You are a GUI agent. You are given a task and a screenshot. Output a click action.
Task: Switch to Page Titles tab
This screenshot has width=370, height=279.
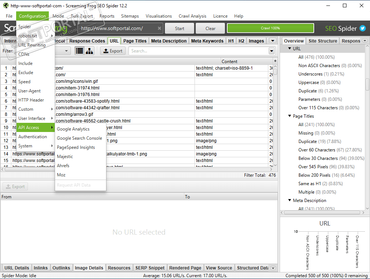(135, 41)
